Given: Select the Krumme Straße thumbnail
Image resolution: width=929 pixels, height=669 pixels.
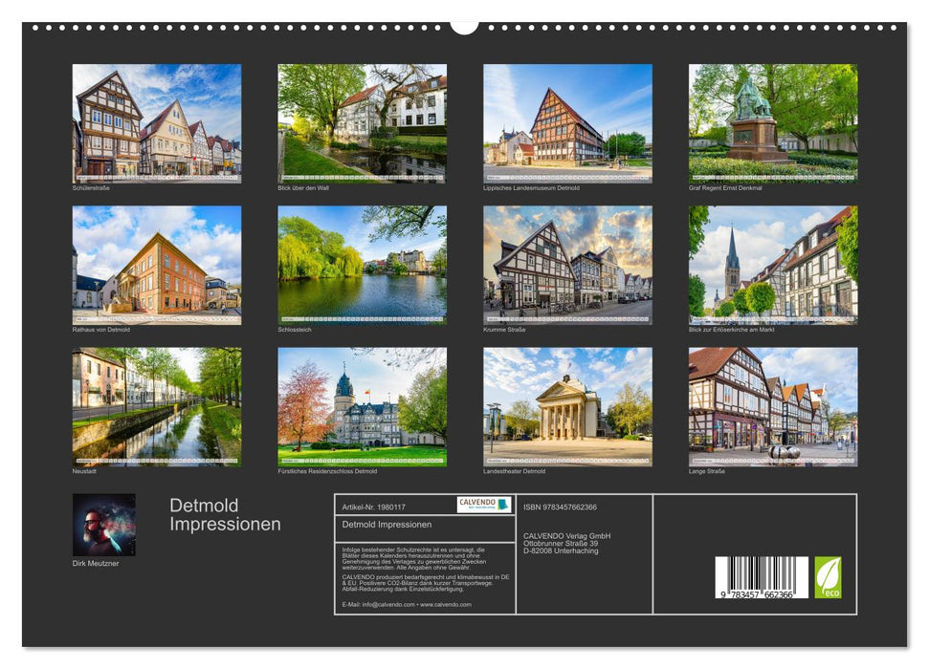Looking at the screenshot, I should pos(567,265).
